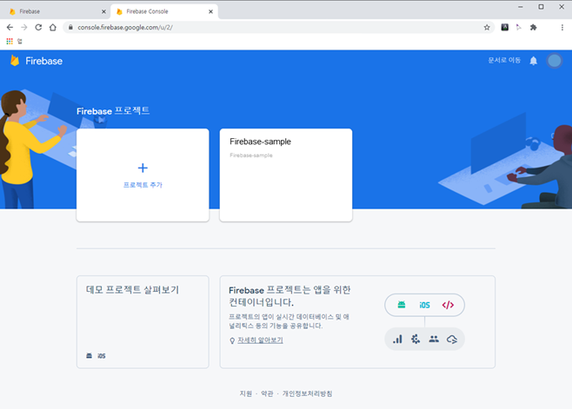Open the 문서로 이동 docs link
The width and height of the screenshot is (572, 409).
504,60
